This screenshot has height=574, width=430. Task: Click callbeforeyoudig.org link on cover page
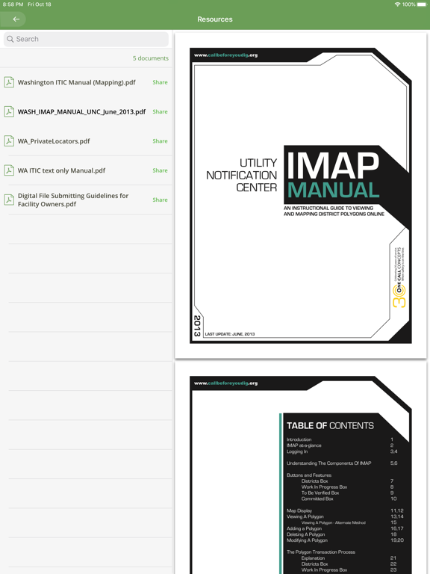225,55
